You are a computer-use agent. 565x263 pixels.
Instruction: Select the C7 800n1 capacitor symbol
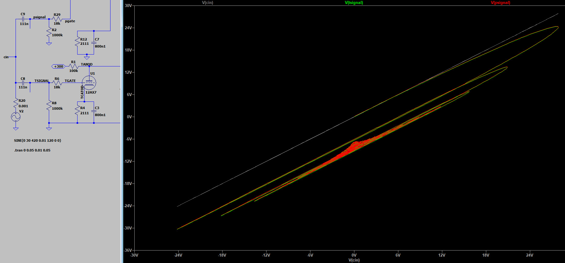tap(94, 43)
